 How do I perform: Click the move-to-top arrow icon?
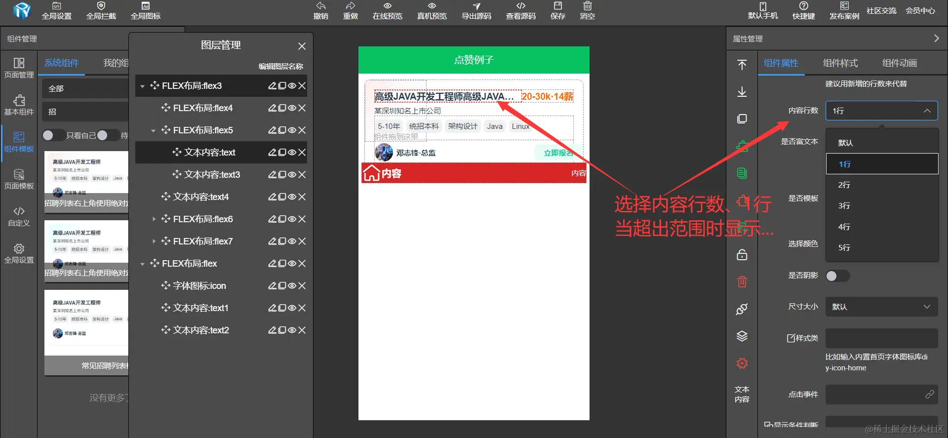pos(742,65)
